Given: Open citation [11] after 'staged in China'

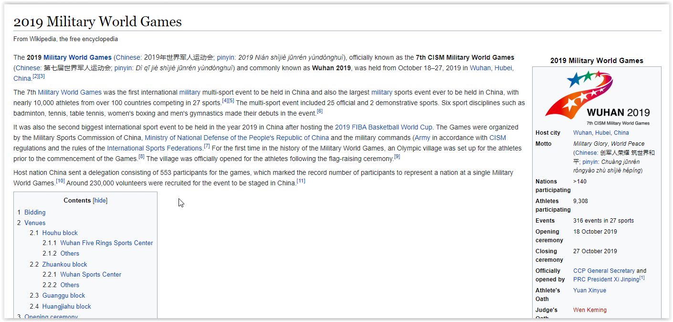Looking at the screenshot, I should [x=301, y=181].
